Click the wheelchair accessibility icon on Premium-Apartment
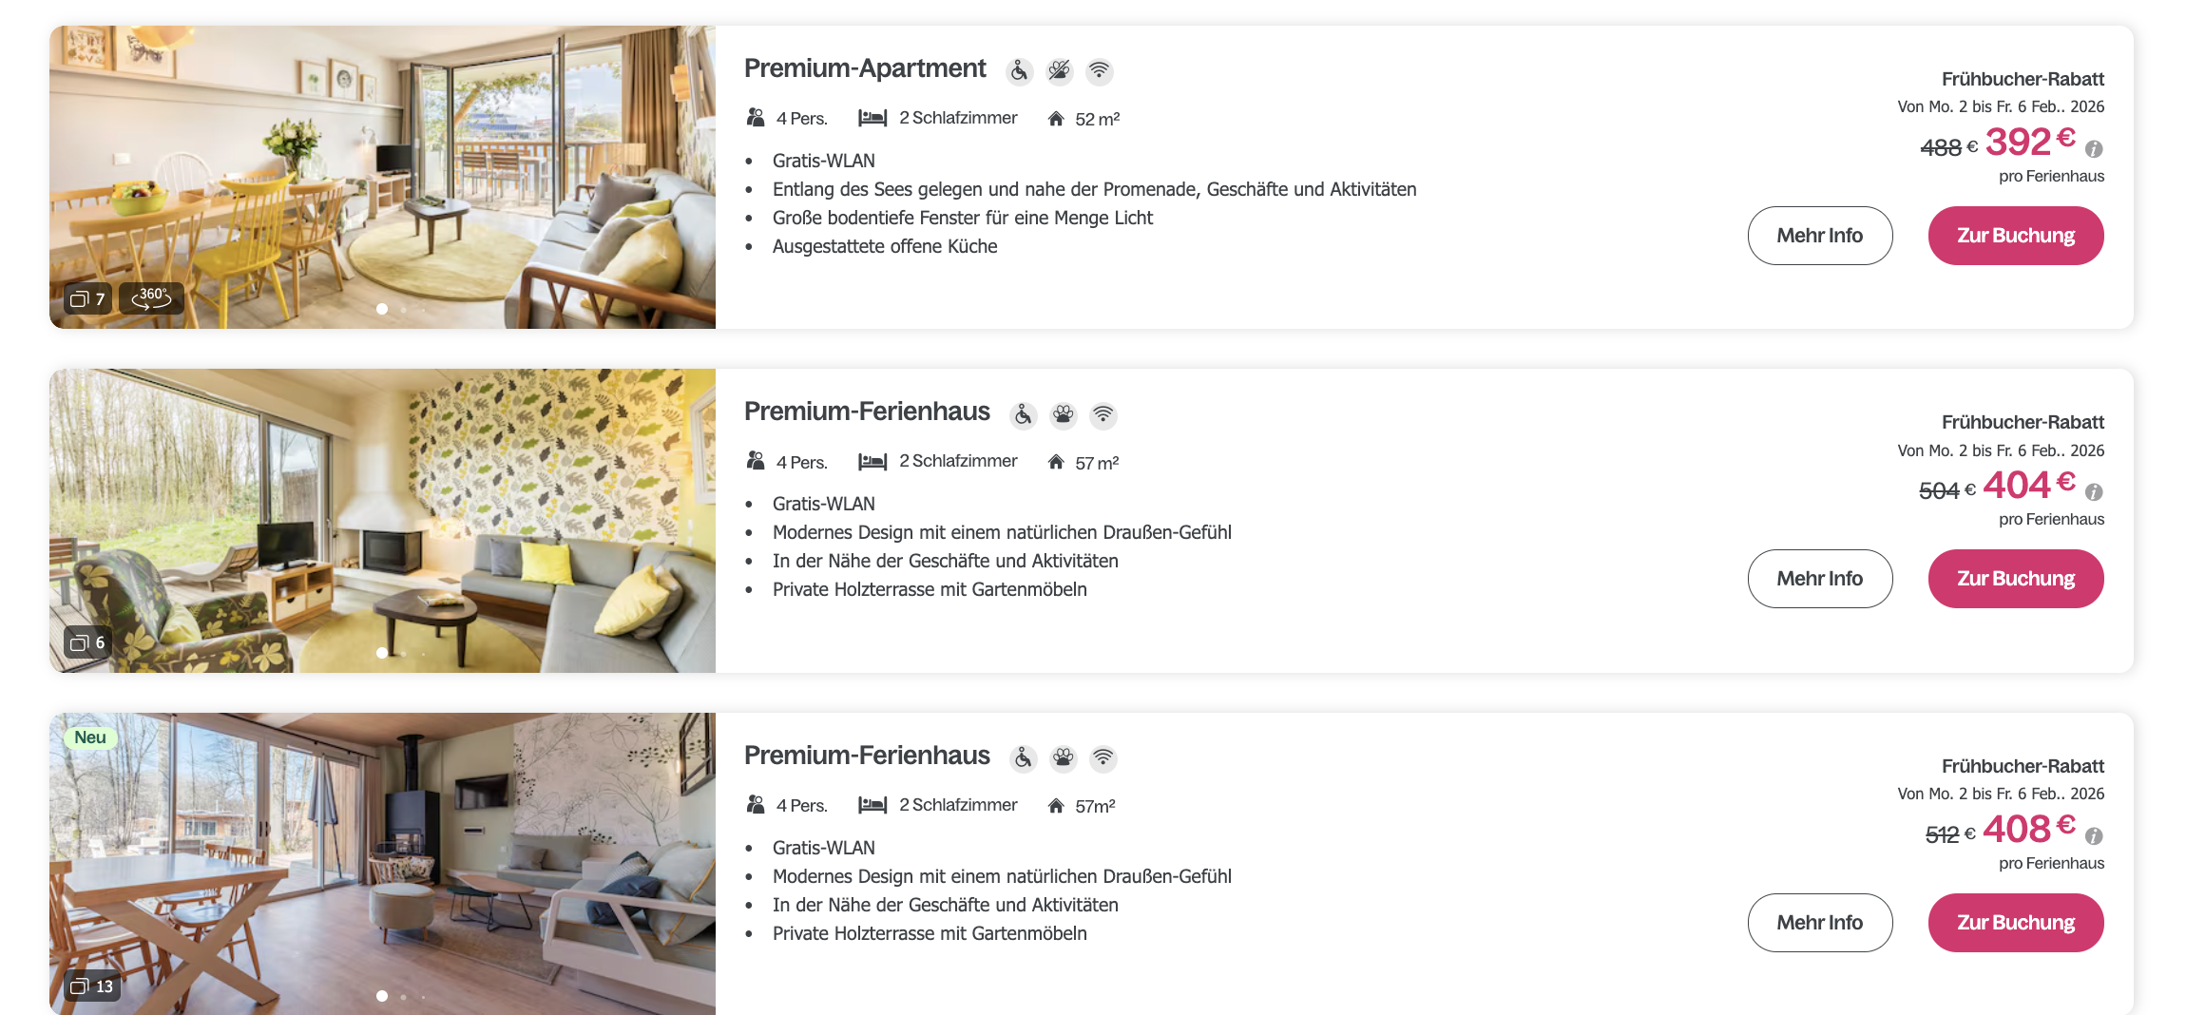The image size is (2186, 1015). point(1019,71)
